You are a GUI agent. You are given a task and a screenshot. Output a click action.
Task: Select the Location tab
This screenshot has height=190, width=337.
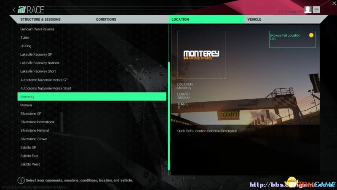coord(206,19)
